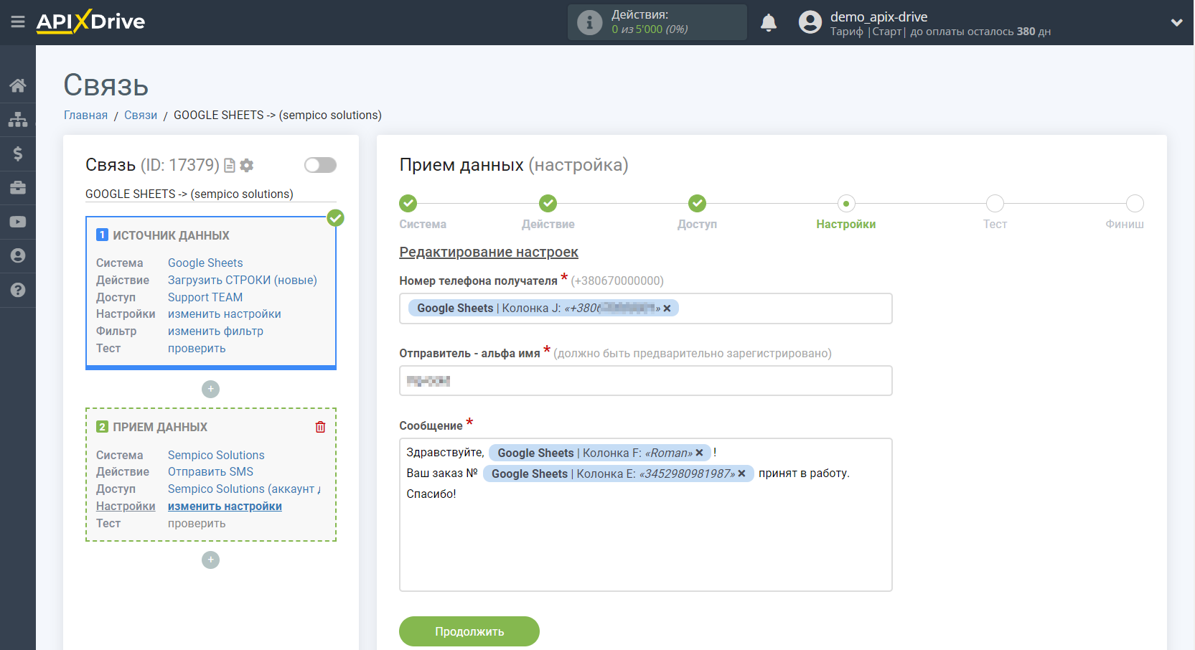This screenshot has width=1195, height=650.
Task: Delete the data receiver block with trash icon
Action: [x=320, y=427]
